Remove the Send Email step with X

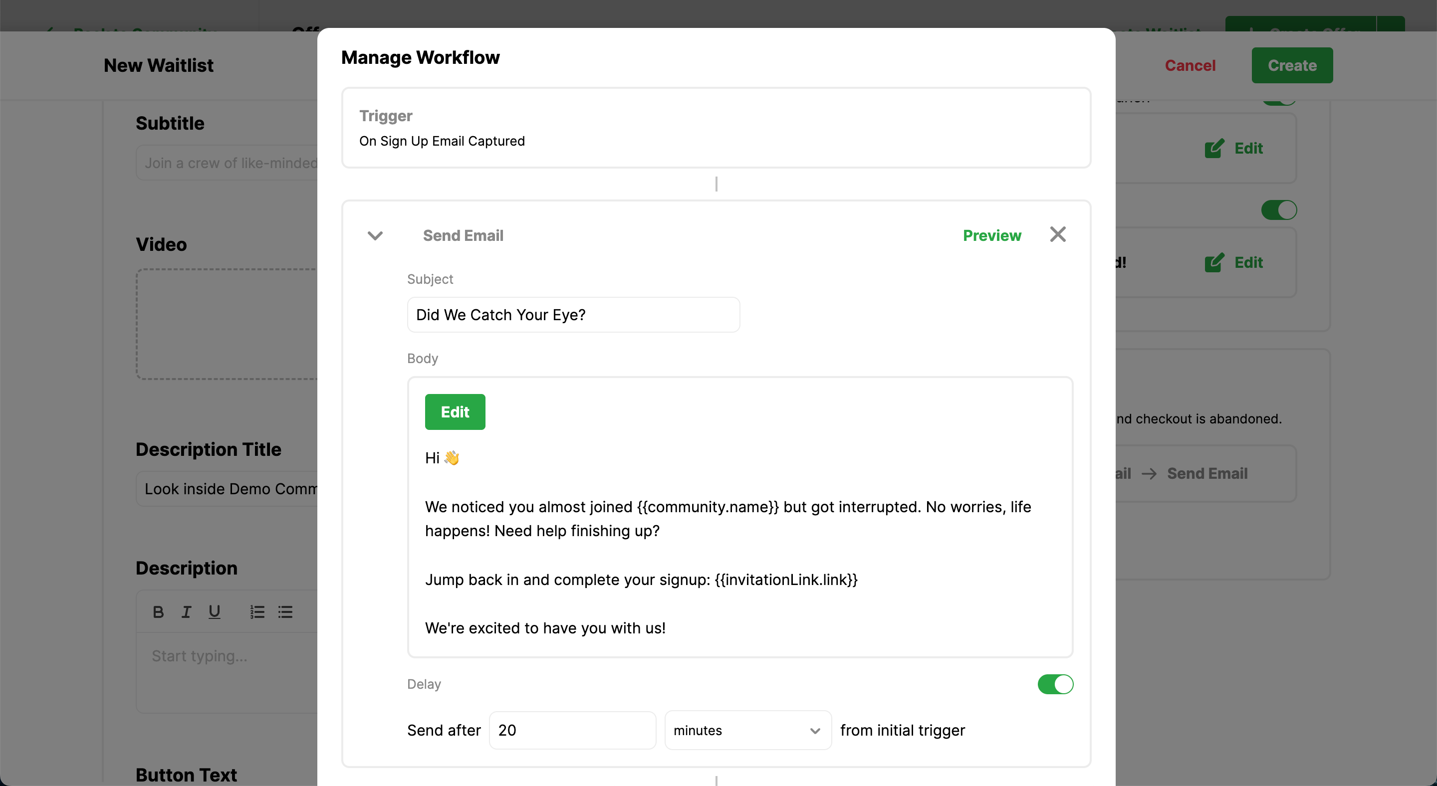click(x=1058, y=235)
